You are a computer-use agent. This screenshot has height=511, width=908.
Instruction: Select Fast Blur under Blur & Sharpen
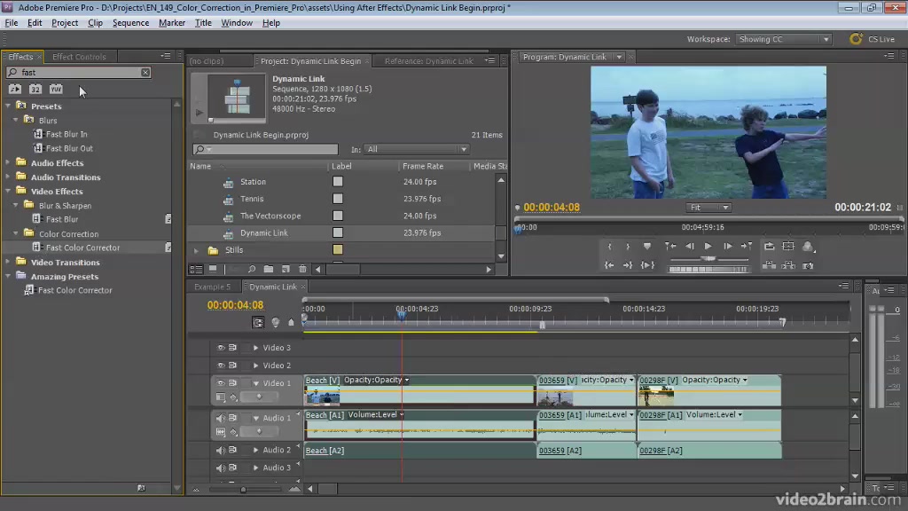(x=62, y=219)
